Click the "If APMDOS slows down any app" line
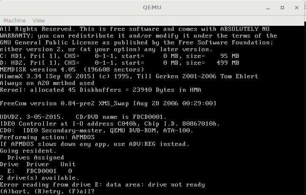This screenshot has height=195, width=306. click(95, 144)
